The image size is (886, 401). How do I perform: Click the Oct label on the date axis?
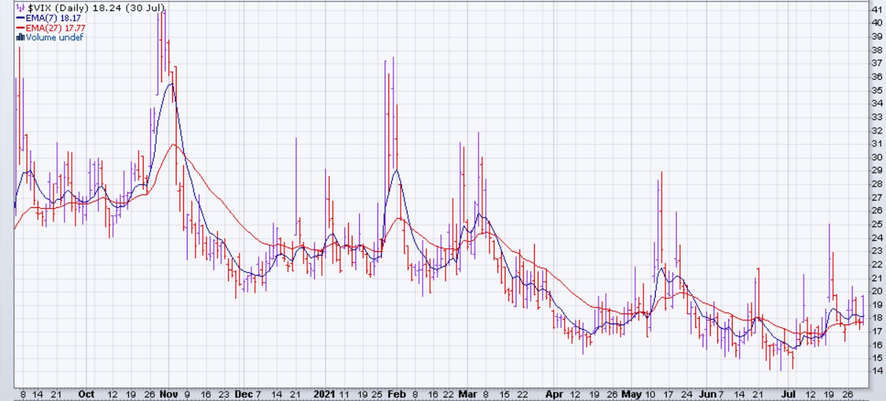click(x=86, y=394)
